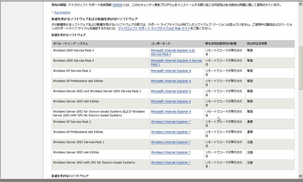The height and width of the screenshot is (182, 303).
Task: Open Windows Internet Explorer 7 link for Server 2003 SP1 Itanium
Action: click(x=171, y=163)
